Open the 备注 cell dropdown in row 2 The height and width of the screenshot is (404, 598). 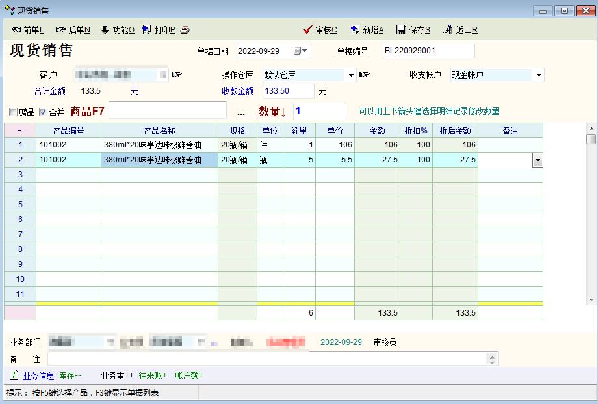coord(537,160)
